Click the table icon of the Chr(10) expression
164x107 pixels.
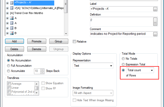(11, 8)
